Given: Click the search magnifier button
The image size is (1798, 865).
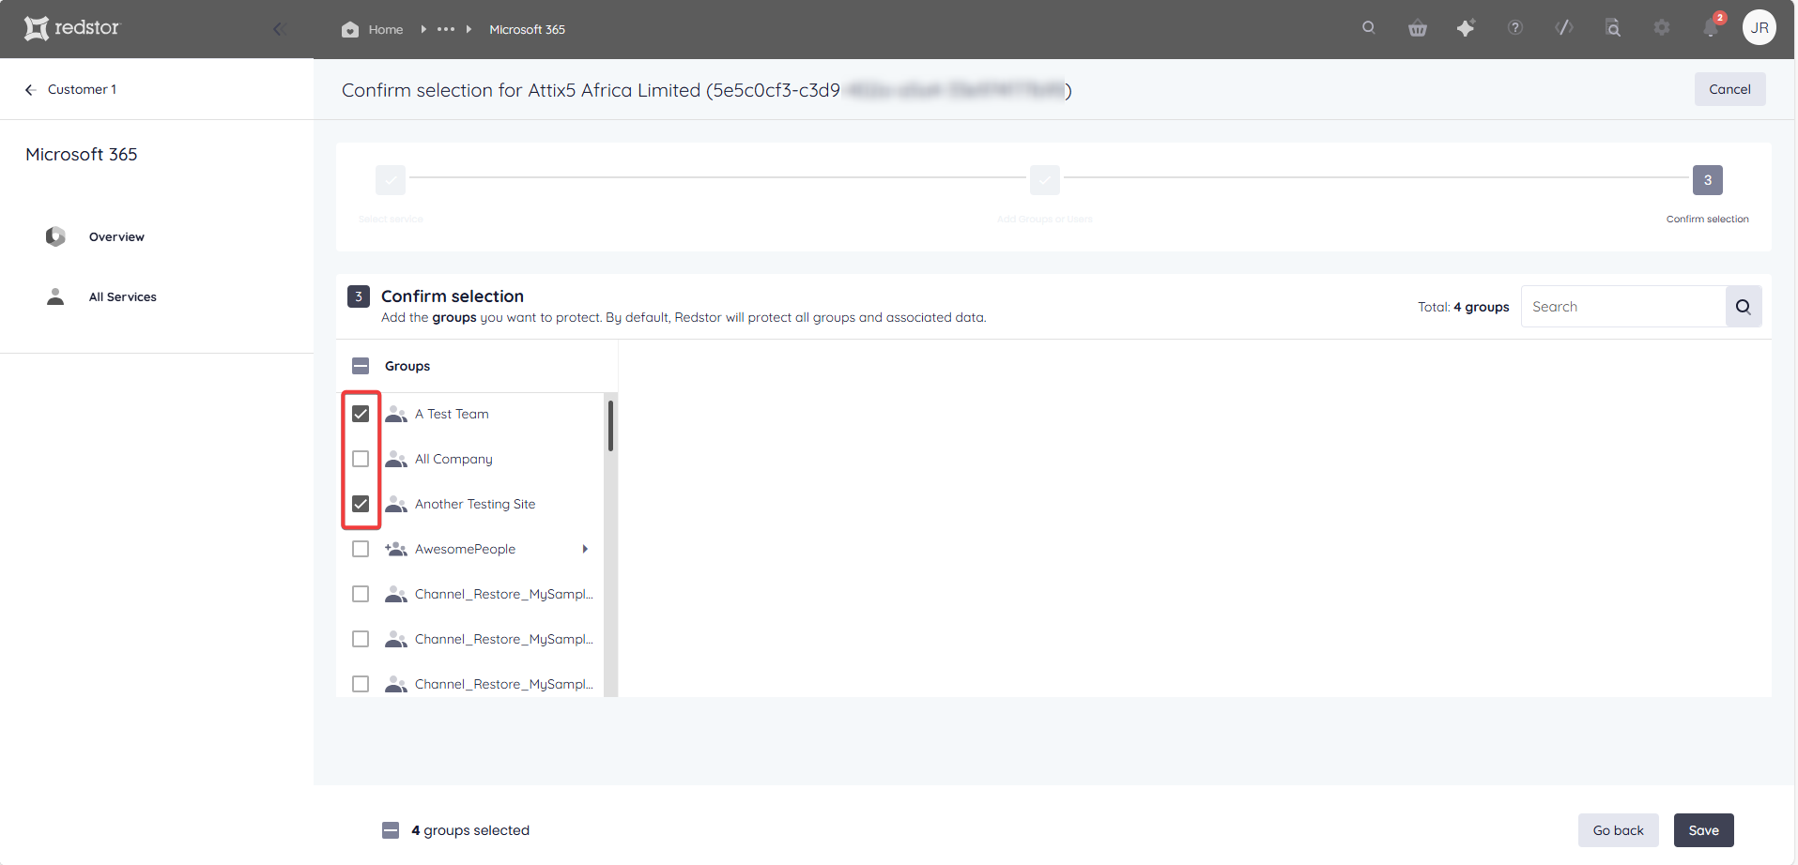Looking at the screenshot, I should pyautogui.click(x=1744, y=307).
